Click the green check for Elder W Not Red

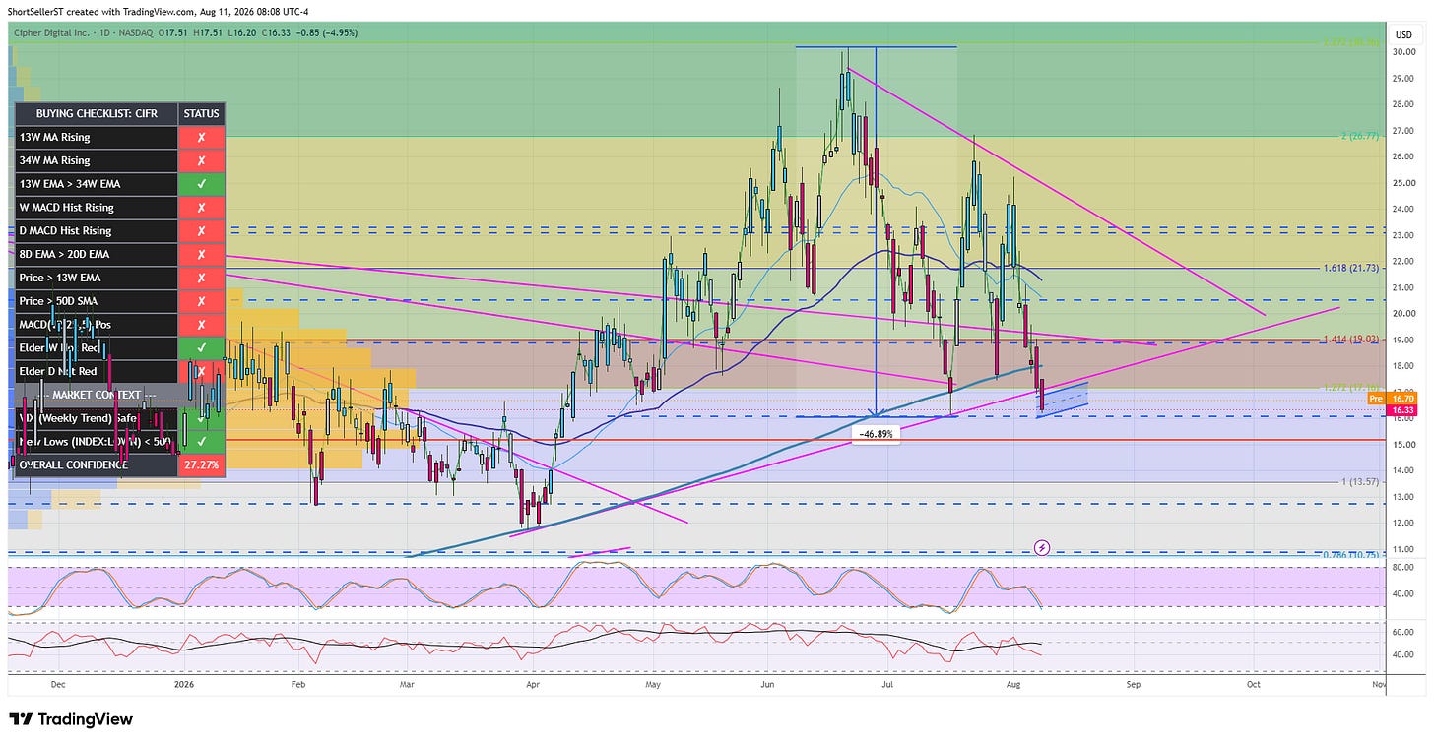[202, 347]
